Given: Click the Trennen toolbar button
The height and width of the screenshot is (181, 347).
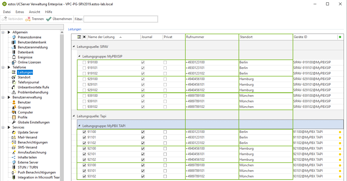Looking at the screenshot, I should 34,19.
